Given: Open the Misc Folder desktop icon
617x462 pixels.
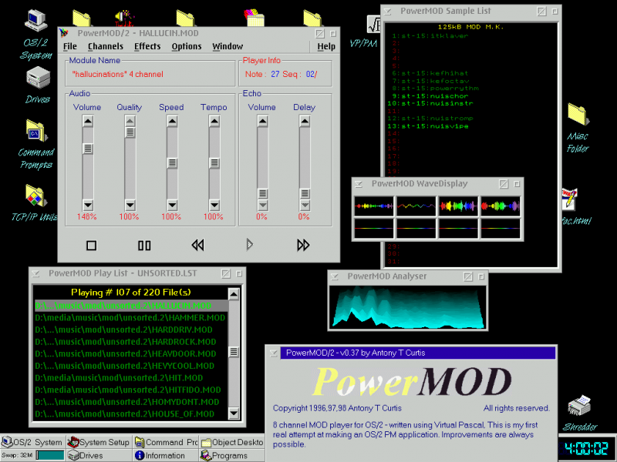Looking at the screenshot, I should click(x=578, y=114).
